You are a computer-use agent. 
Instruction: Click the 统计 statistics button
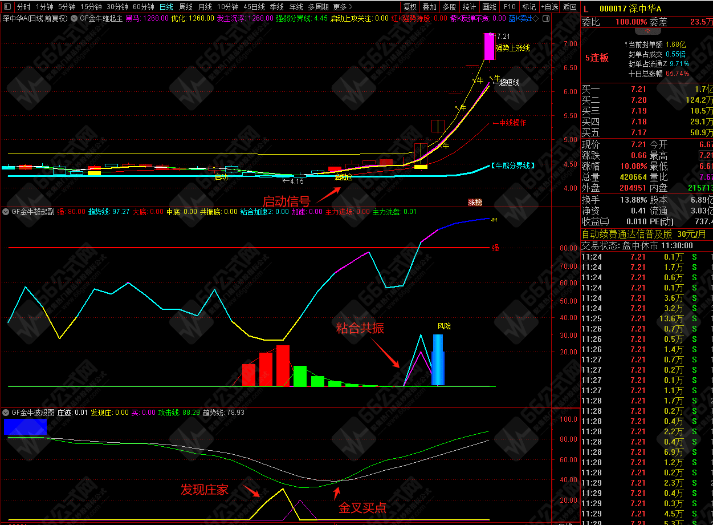(x=469, y=7)
